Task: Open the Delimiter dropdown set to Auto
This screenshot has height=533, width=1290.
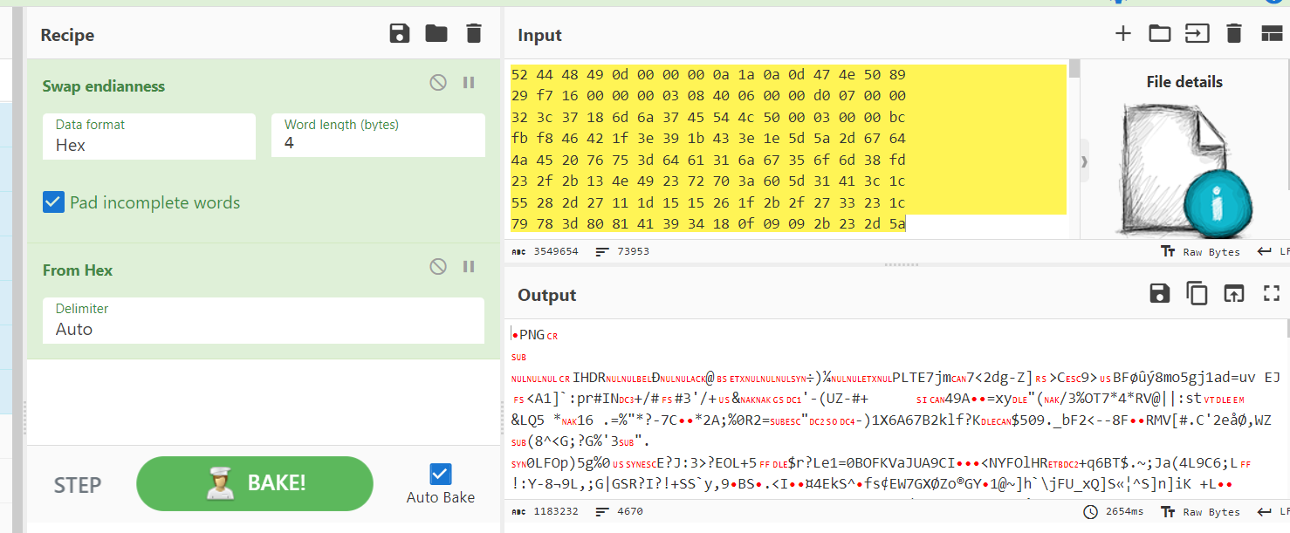Action: tap(263, 321)
